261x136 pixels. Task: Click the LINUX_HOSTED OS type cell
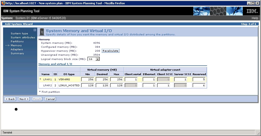pyautogui.click(x=69, y=86)
